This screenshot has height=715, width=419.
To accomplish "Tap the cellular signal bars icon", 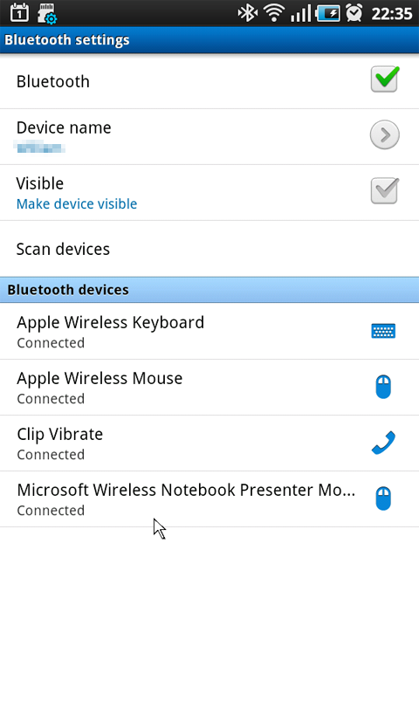I will click(x=300, y=14).
